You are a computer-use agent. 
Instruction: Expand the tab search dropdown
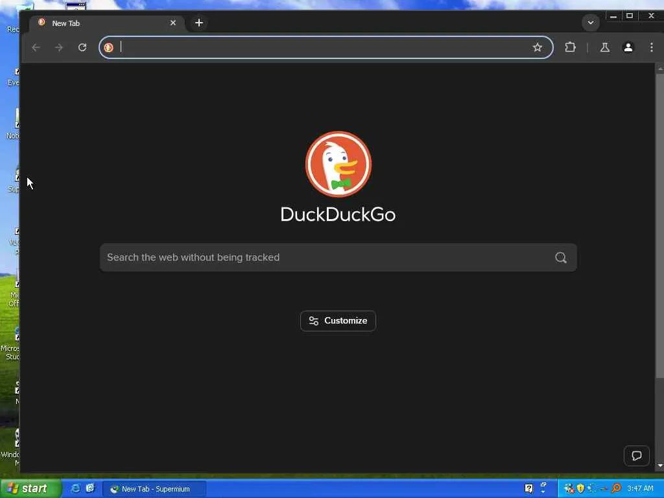point(590,23)
